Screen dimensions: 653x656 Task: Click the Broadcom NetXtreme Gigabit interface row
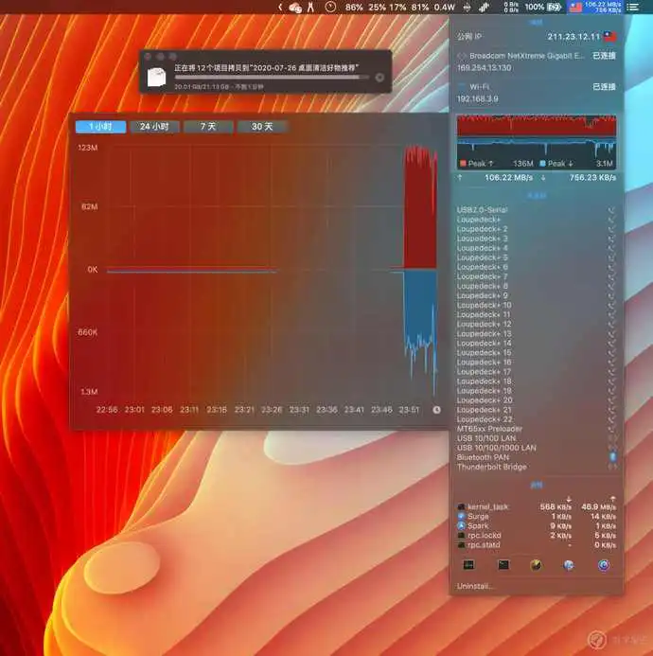[x=537, y=56]
